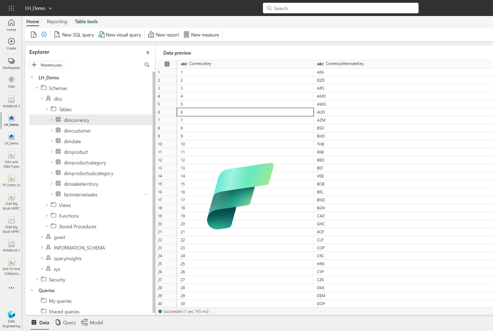Open Notebook 2 from the sidebar
This screenshot has height=331, width=493.
pyautogui.click(x=11, y=102)
